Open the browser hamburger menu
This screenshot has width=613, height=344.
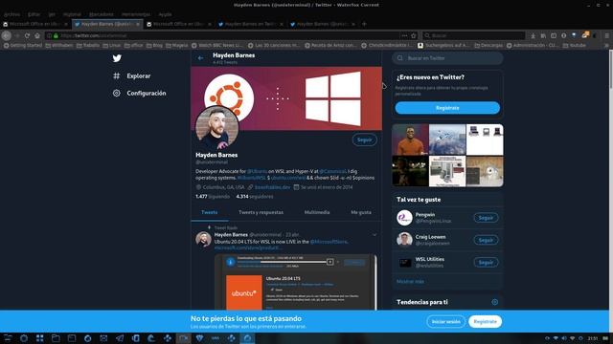606,35
